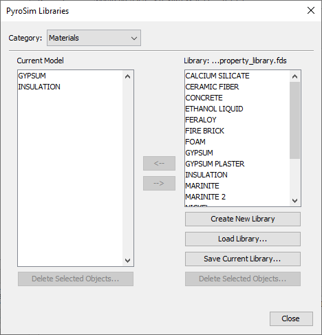Viewport: 322px width, 335px height.
Task: Click the library list scroll-down arrow
Action: [x=295, y=201]
